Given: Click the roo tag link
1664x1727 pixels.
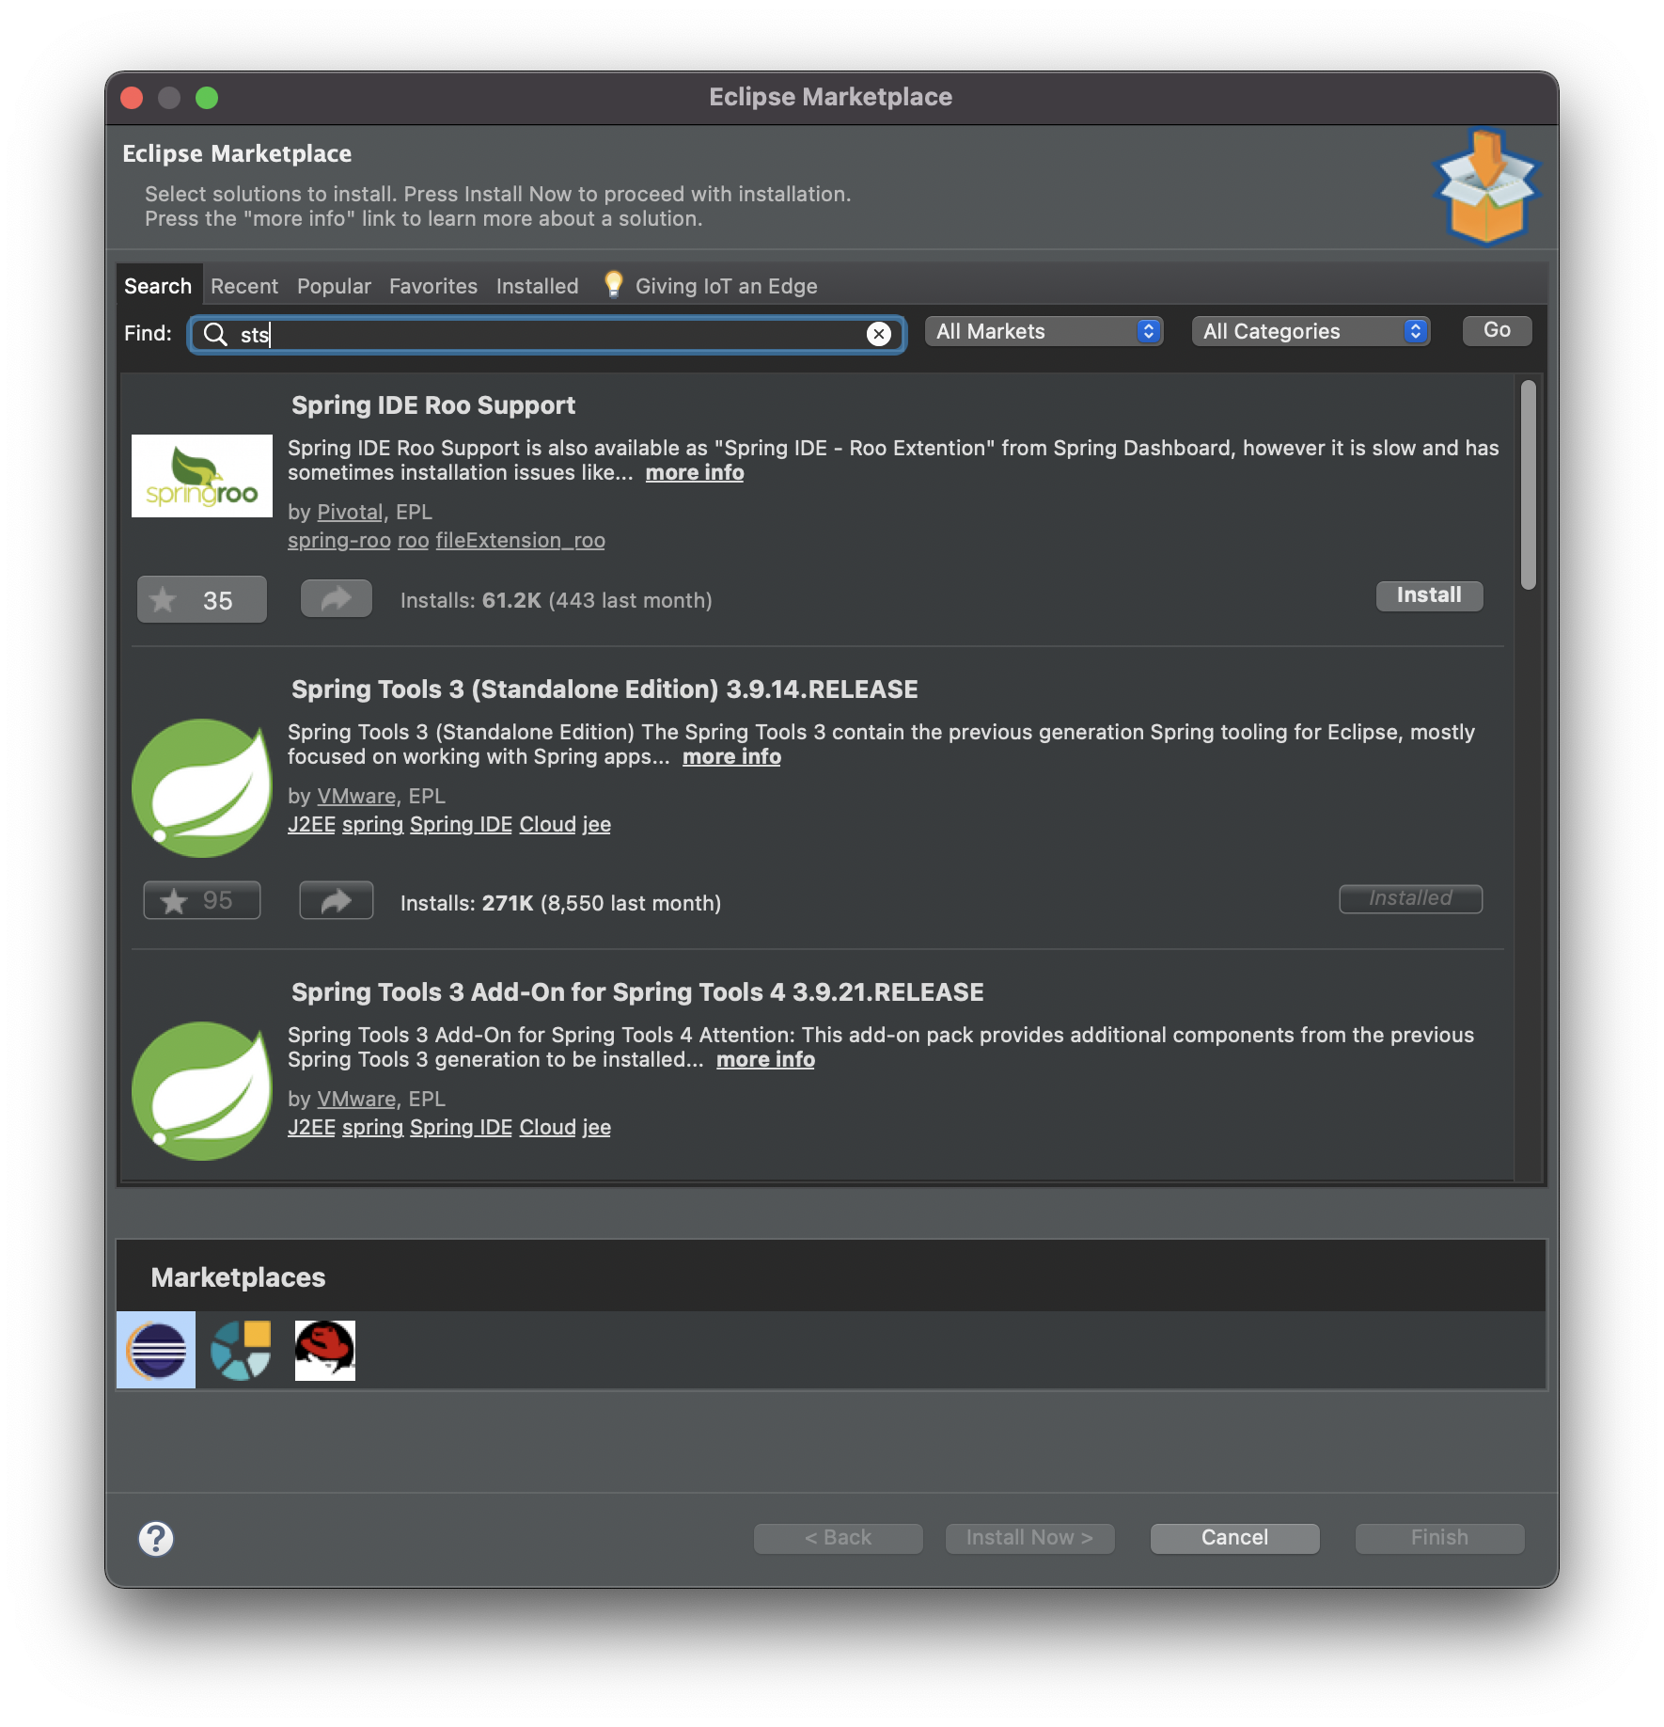Looking at the screenshot, I should [x=413, y=540].
